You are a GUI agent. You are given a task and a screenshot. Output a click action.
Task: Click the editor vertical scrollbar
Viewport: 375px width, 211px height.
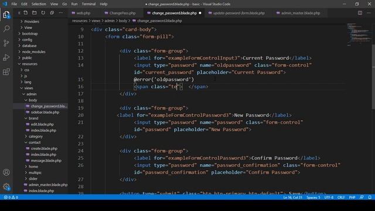click(x=373, y=77)
